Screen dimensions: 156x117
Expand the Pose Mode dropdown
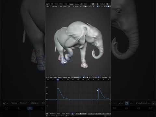click(x=55, y=6)
